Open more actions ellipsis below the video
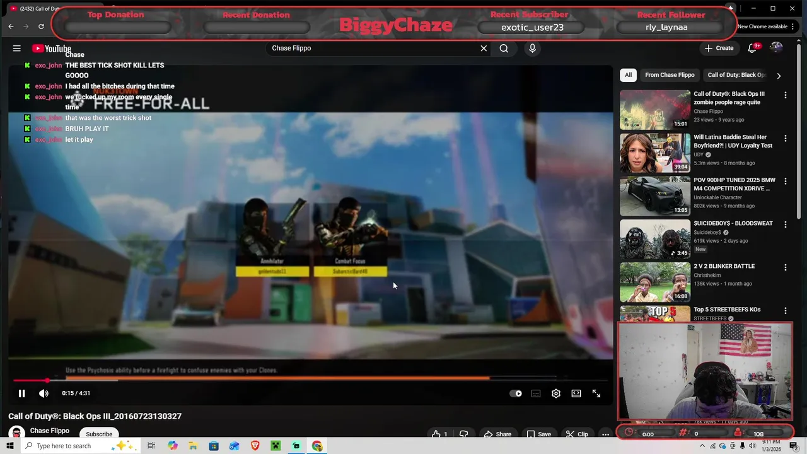The height and width of the screenshot is (454, 807). click(x=605, y=434)
